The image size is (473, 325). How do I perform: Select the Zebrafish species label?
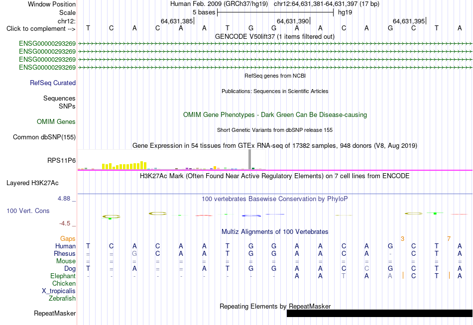[62, 299]
